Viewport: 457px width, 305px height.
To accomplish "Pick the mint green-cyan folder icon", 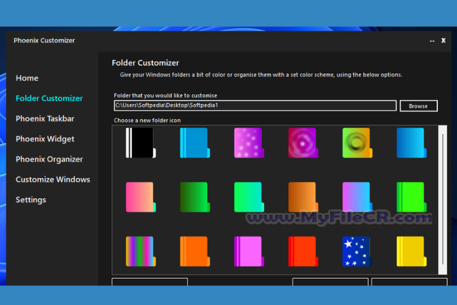I will pyautogui.click(x=249, y=197).
